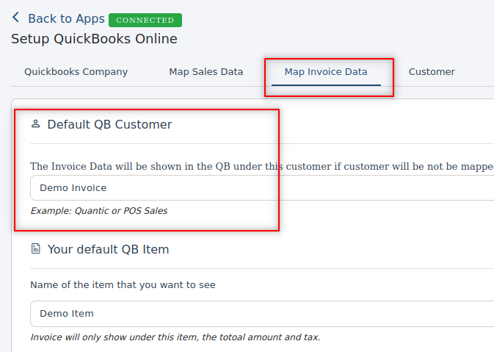Click the Demo Invoice customer input field
494x352 pixels.
click(262, 187)
